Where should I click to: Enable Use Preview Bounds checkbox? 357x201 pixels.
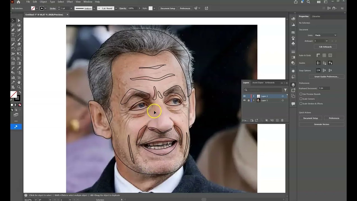tap(301, 94)
